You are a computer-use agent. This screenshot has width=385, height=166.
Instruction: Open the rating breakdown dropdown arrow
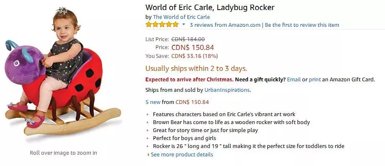(183, 25)
